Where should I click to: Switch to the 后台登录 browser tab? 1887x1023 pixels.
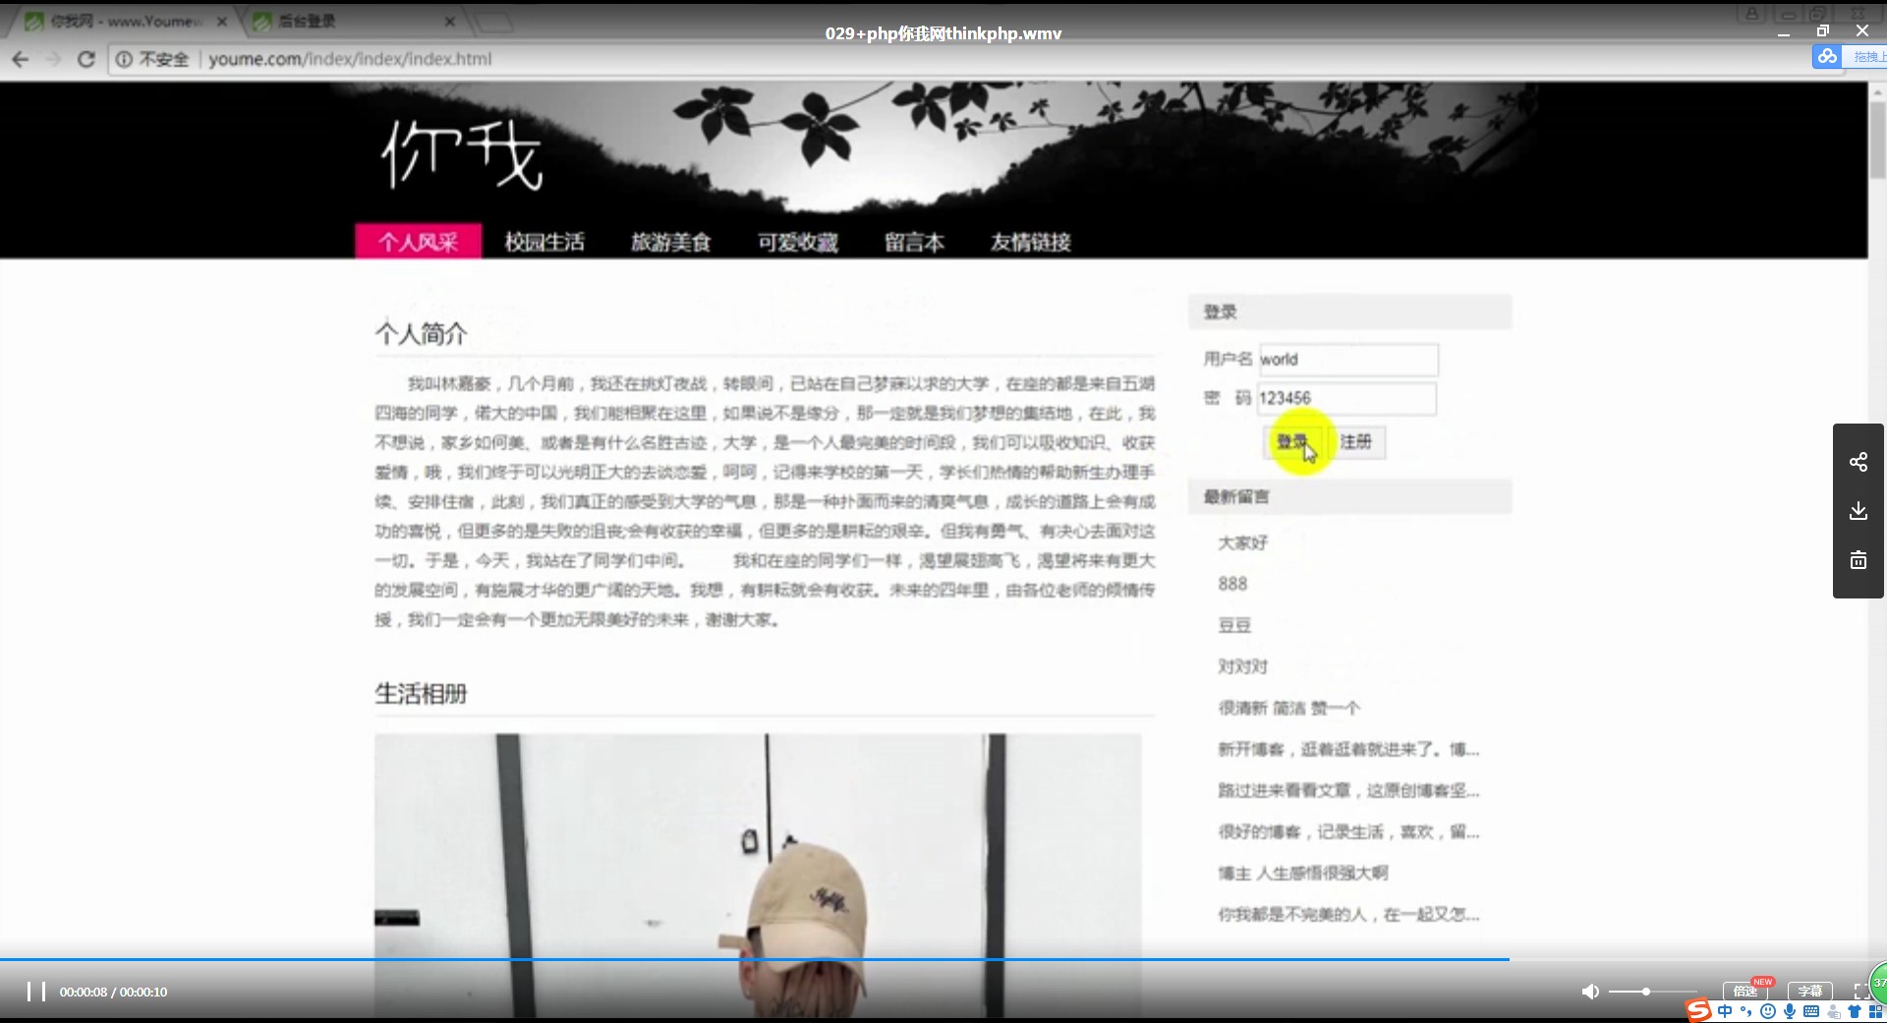pyautogui.click(x=354, y=21)
